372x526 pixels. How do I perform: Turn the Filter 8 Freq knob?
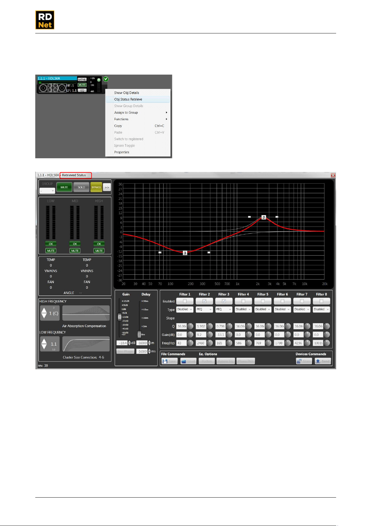pos(327,343)
